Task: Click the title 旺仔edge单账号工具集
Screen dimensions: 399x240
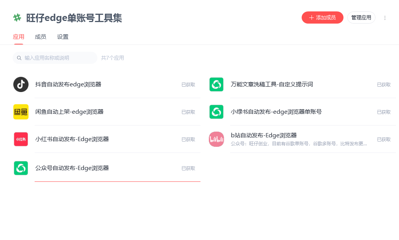Action: coord(74,18)
